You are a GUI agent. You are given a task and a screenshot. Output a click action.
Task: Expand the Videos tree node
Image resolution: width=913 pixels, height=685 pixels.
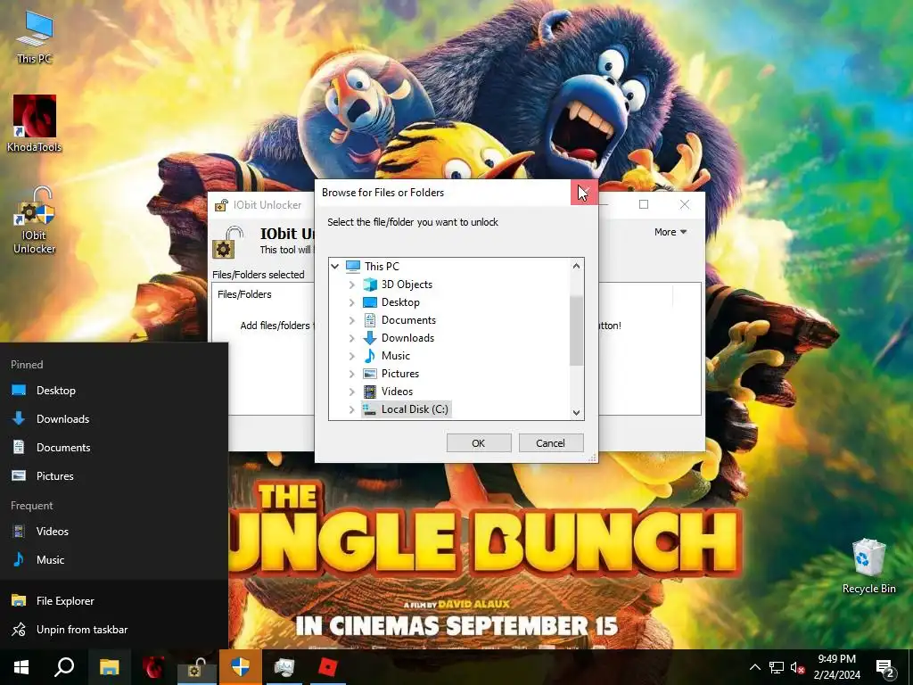pos(351,392)
